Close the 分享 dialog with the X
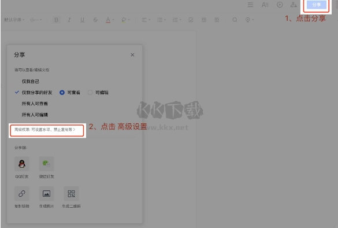Viewport: 338px width, 228px height. pyautogui.click(x=132, y=55)
